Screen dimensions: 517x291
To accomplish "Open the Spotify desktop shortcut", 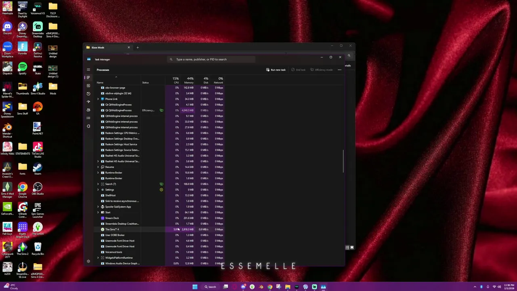I will pyautogui.click(x=23, y=68).
